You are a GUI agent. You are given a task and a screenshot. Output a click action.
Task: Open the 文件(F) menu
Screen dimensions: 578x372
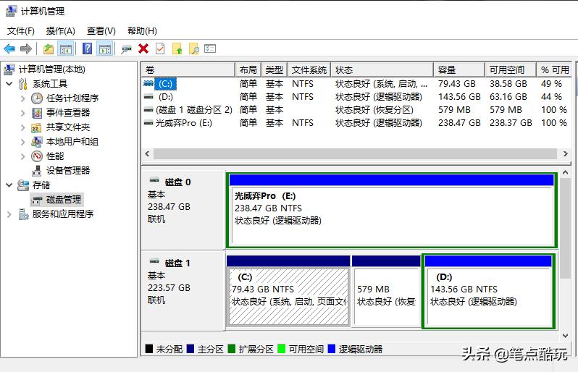point(20,31)
